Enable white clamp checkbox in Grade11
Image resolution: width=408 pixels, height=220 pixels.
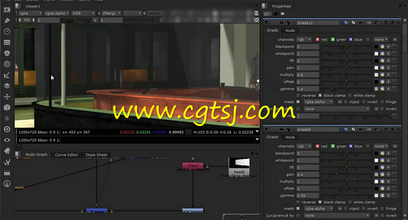350,95
